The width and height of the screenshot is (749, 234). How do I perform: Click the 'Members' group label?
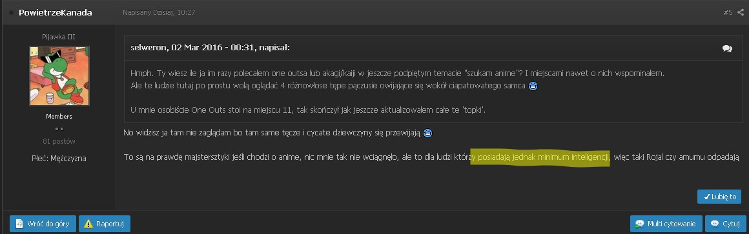(x=59, y=116)
